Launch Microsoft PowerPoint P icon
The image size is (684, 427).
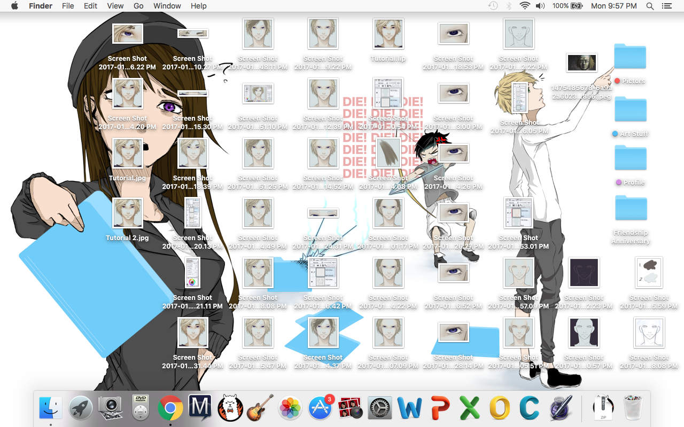click(440, 408)
